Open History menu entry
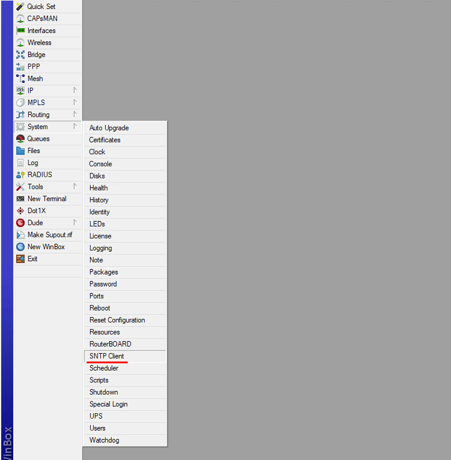 point(125,200)
